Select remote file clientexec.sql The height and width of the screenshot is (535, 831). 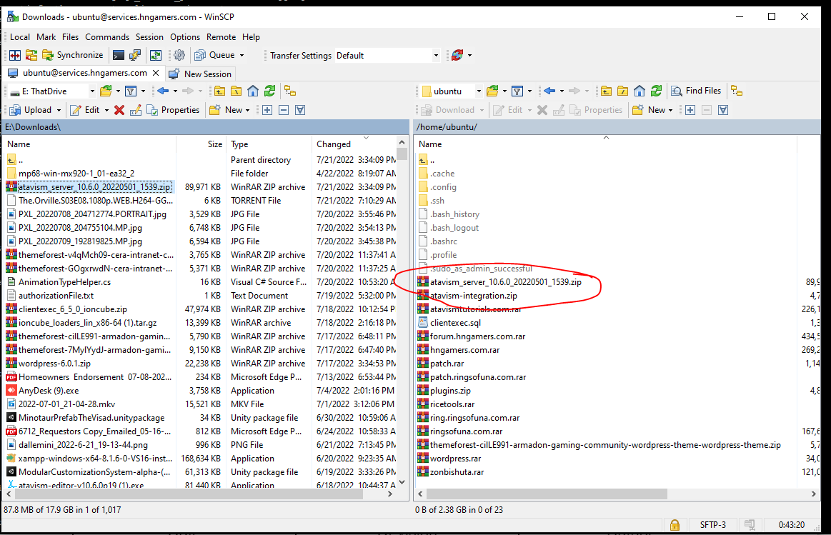tap(455, 323)
